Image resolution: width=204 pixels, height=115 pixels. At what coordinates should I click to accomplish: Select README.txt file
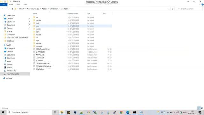point(40,69)
